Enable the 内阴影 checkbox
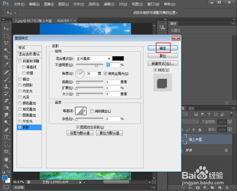This screenshot has width=237, height=191. point(20,85)
